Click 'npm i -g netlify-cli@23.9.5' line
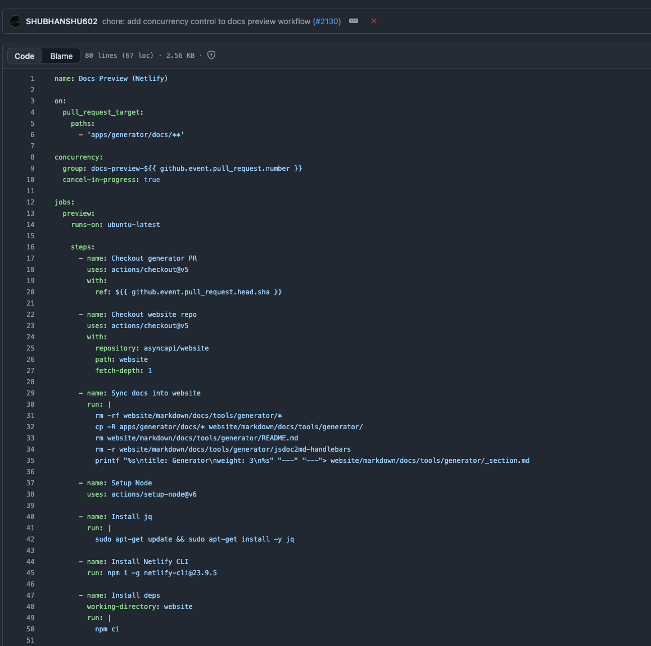 [152, 573]
